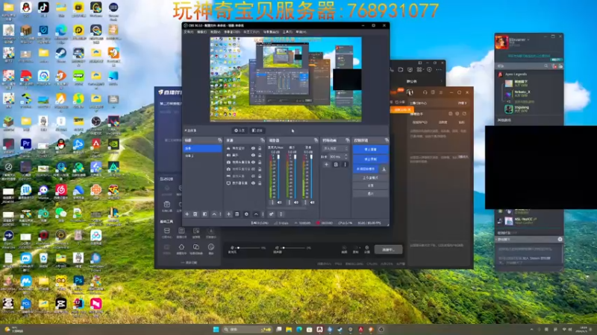Add a new scene with Scenes plus icon
This screenshot has width=597, height=335.
(x=187, y=214)
